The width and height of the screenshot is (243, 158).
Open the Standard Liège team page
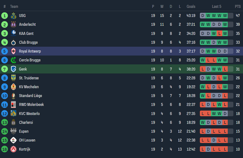coord(30,96)
